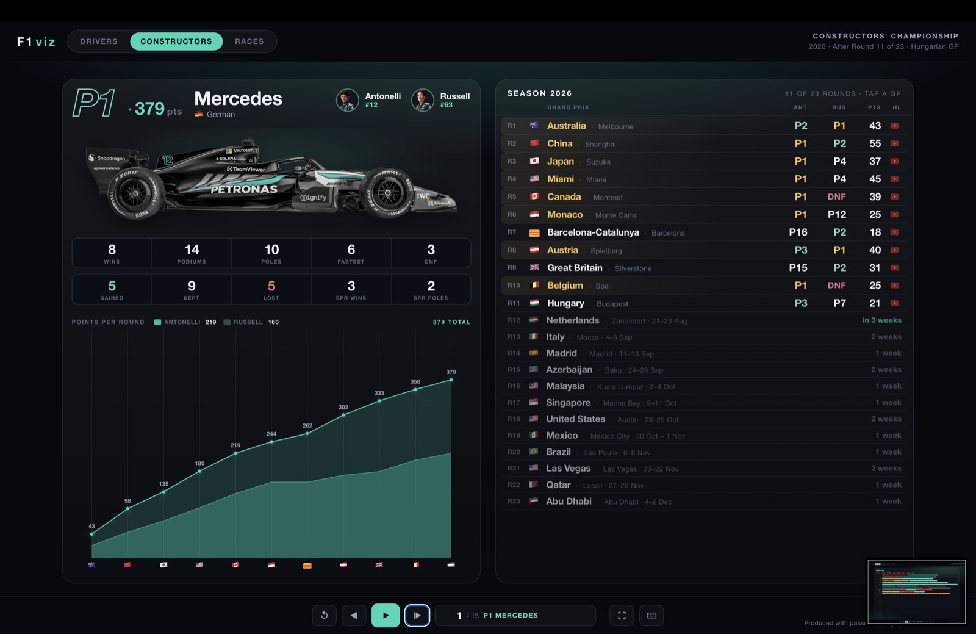Image resolution: width=976 pixels, height=634 pixels.
Task: Switch to the Drivers tab
Action: coord(99,41)
